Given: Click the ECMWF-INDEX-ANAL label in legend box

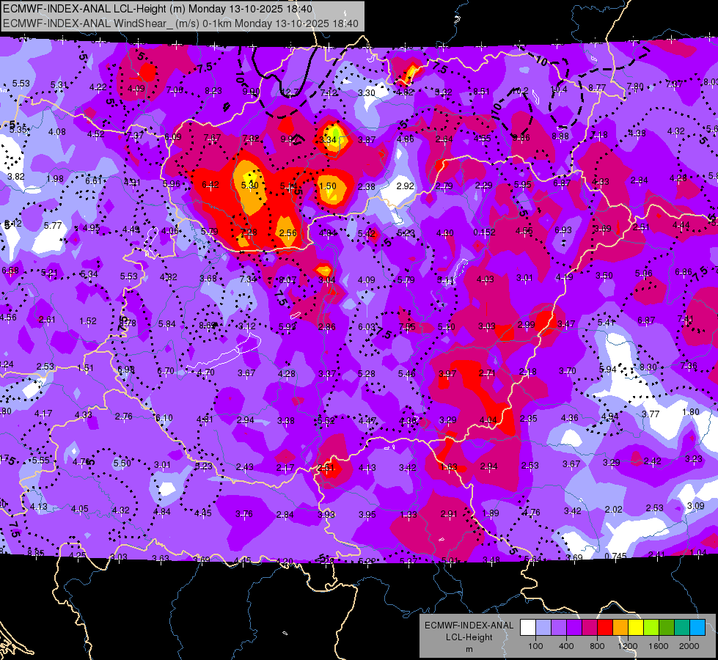Looking at the screenshot, I should (469, 626).
